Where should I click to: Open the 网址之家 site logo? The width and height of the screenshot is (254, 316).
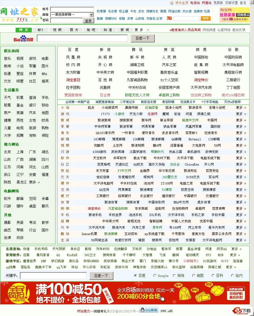click(20, 15)
